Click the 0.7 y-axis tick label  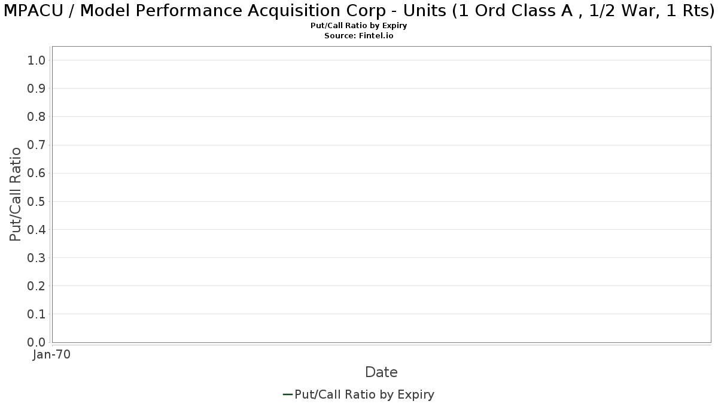(x=36, y=145)
